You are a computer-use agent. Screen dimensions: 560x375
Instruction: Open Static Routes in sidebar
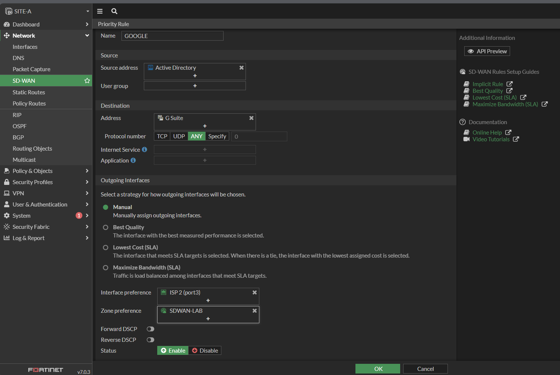pyautogui.click(x=29, y=92)
